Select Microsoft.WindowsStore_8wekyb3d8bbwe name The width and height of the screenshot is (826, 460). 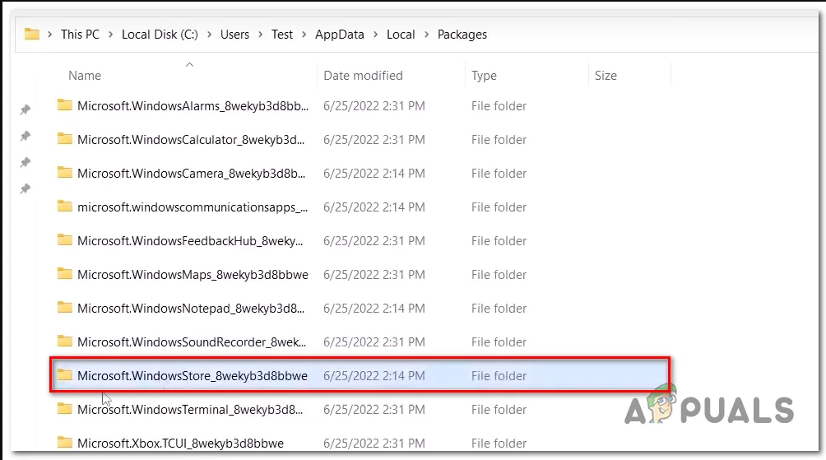pyautogui.click(x=193, y=376)
